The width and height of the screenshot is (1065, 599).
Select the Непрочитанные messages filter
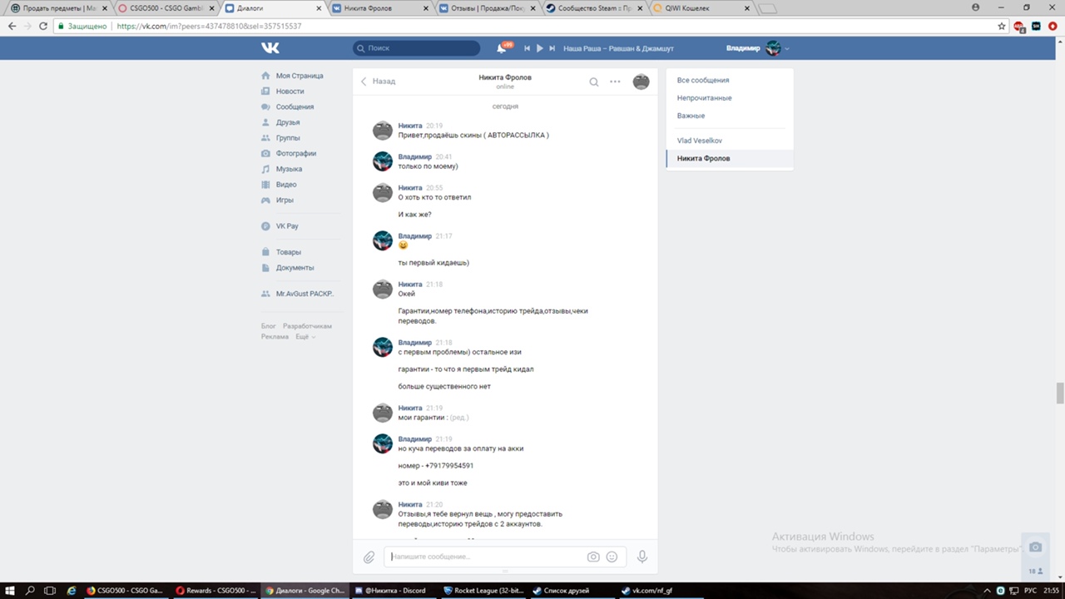(x=704, y=98)
